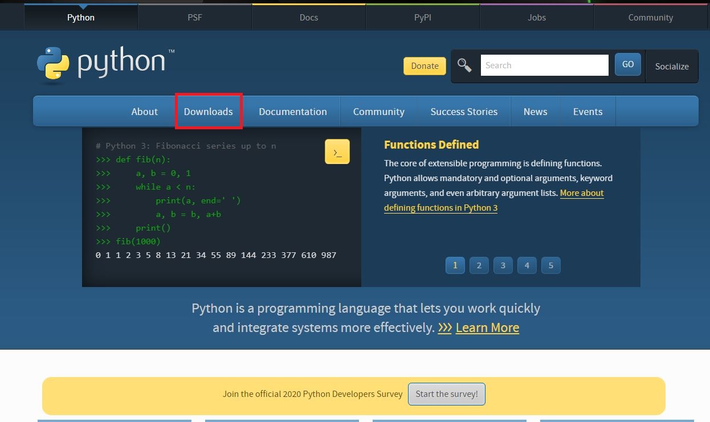Click the Fibonacci output number line
710x422 pixels.
click(216, 255)
